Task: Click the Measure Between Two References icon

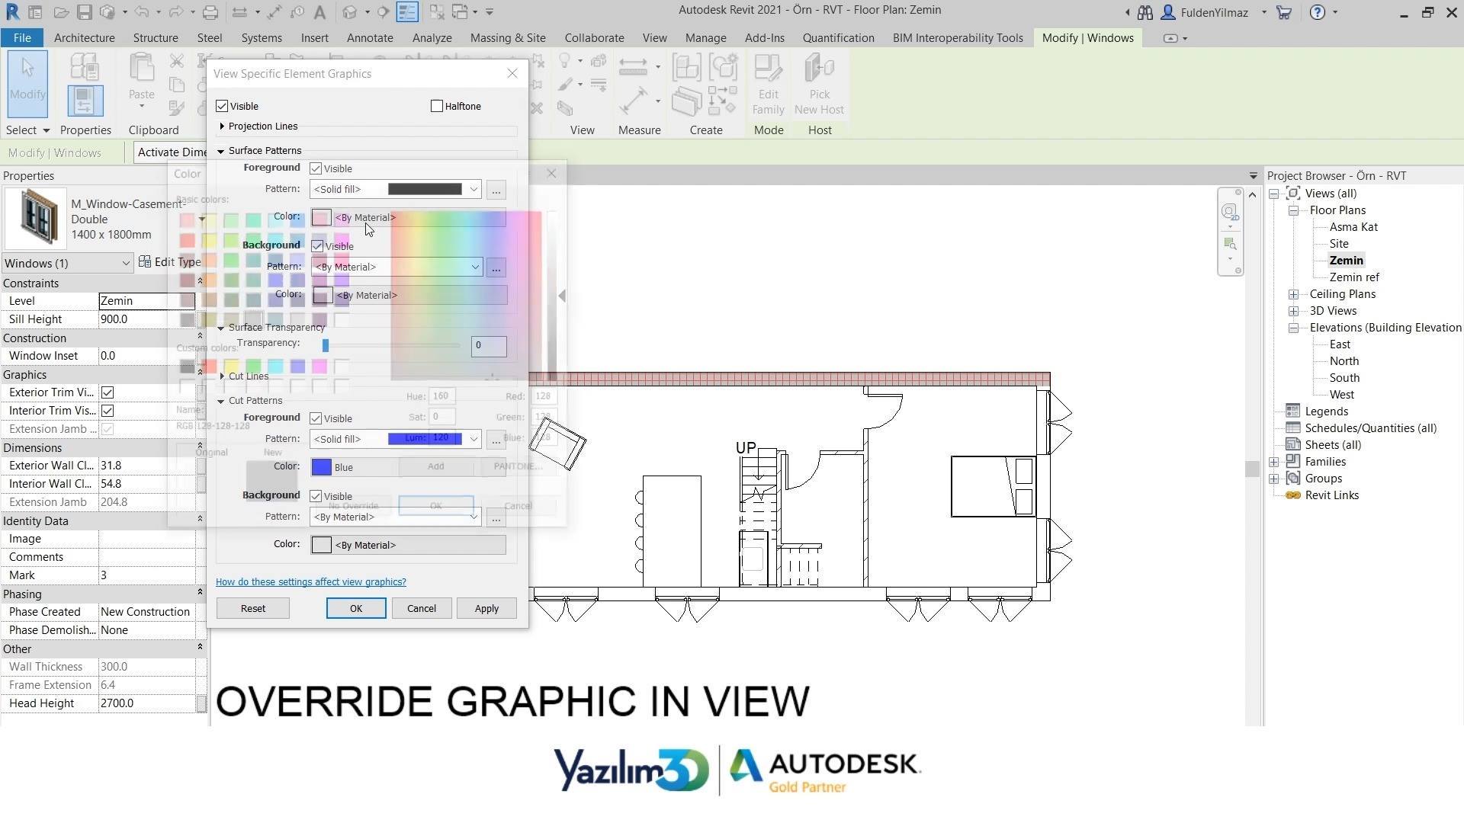Action: (633, 66)
